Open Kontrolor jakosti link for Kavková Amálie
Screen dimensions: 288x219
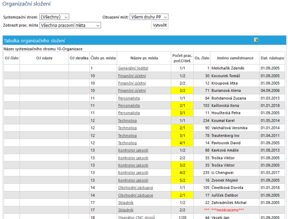133,150
